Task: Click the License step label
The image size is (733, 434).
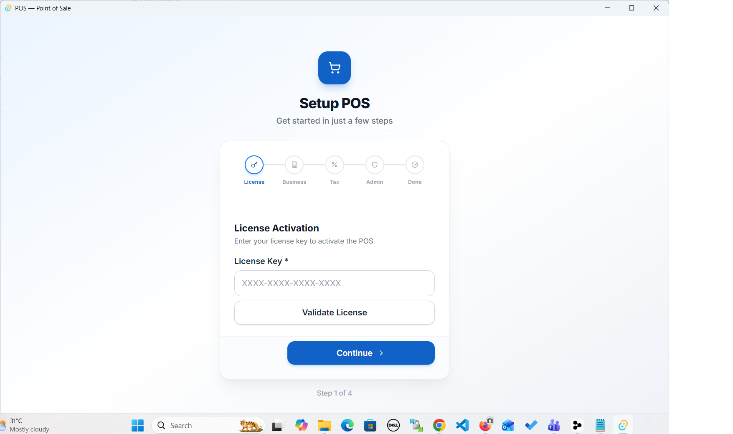Action: tap(254, 182)
